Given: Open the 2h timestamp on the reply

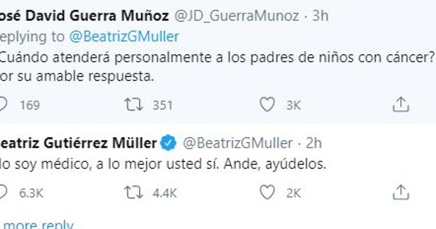Looking at the screenshot, I should click(x=314, y=143).
